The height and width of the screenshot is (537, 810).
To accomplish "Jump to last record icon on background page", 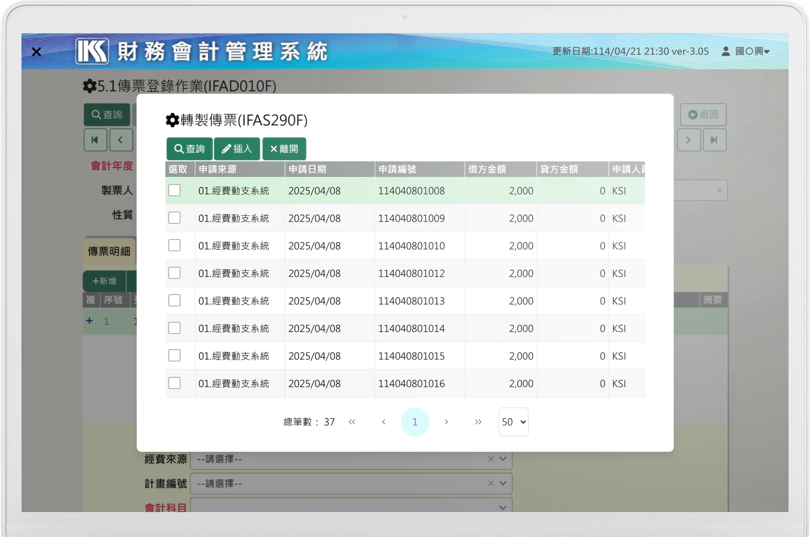I will click(x=715, y=140).
